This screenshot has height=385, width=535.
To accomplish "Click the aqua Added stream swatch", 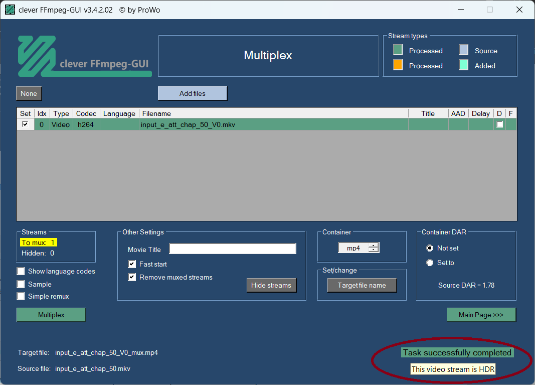I will click(463, 65).
